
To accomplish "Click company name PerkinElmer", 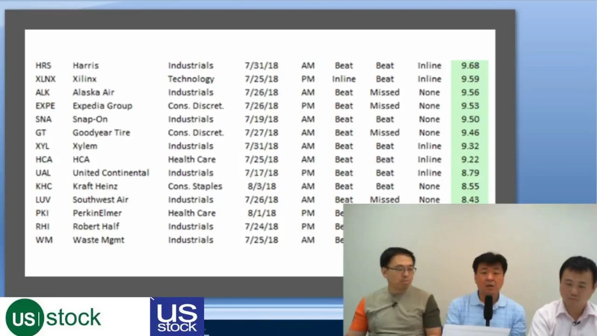I will click(97, 213).
